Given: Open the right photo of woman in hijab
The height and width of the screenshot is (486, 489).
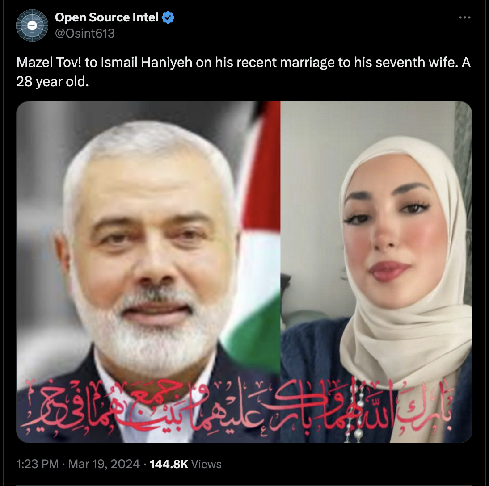Looking at the screenshot, I should (x=376, y=272).
